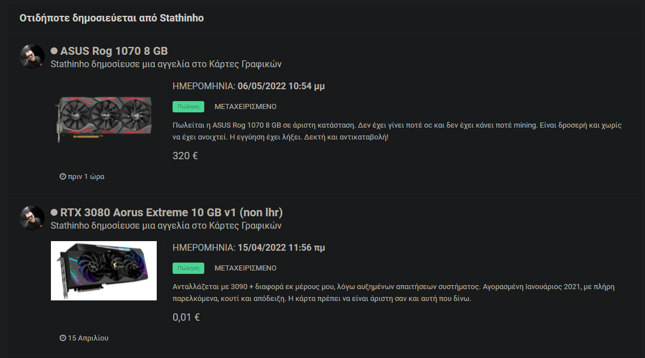This screenshot has height=358, width=645.
Task: Click the clock icon next to πριν 1 ώρα
Action: coord(63,176)
